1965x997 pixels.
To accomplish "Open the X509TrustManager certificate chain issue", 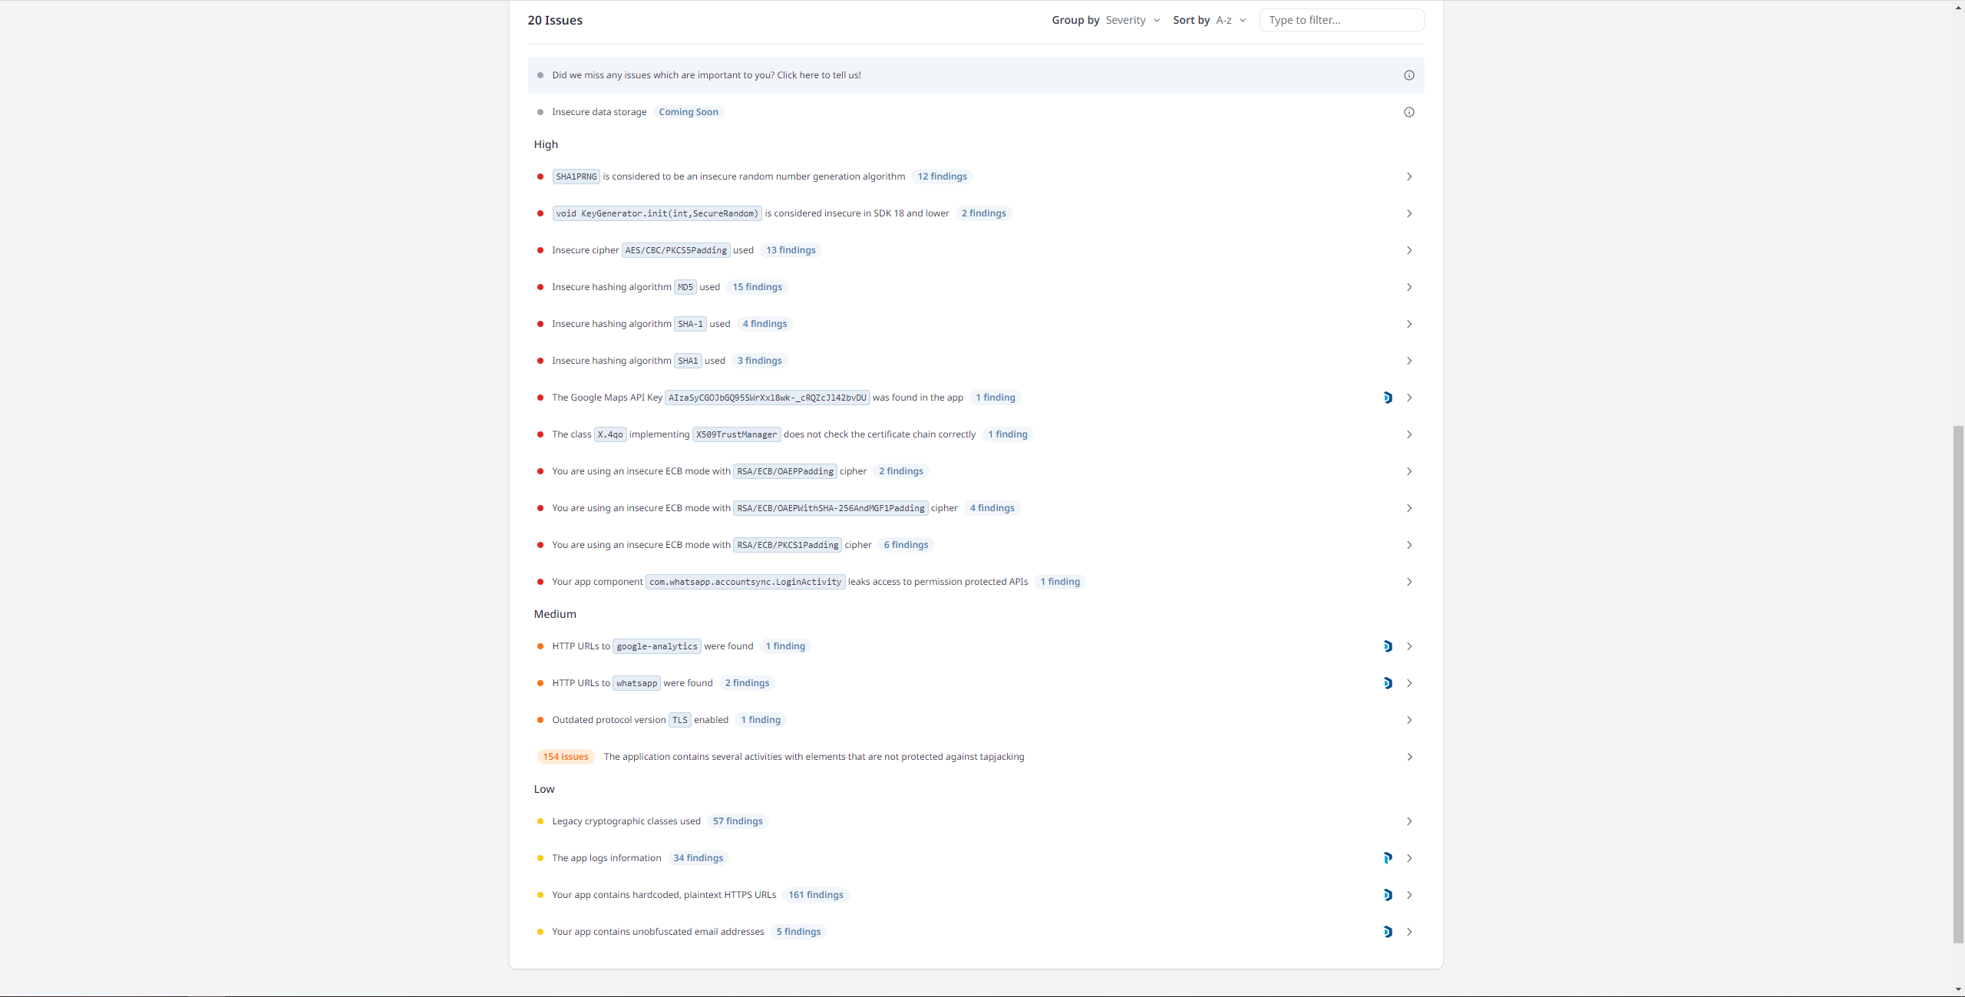I will tap(879, 434).
